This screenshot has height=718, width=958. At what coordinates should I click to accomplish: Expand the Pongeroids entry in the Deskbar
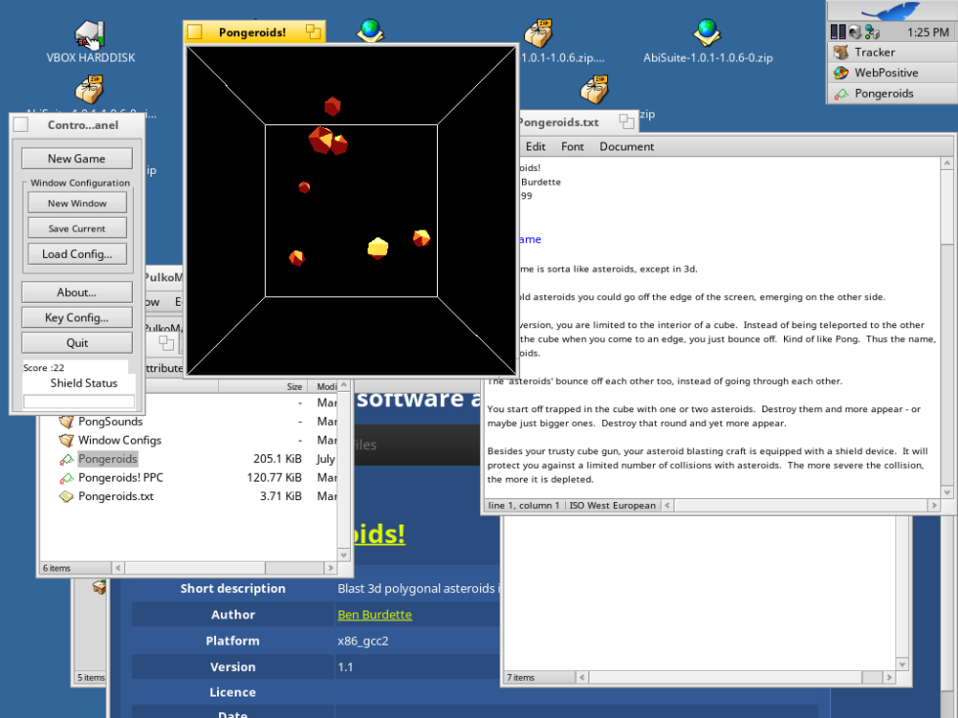click(883, 94)
